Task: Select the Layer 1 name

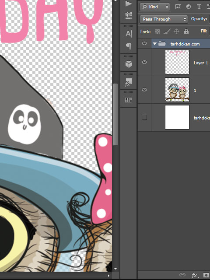Action: pos(201,63)
